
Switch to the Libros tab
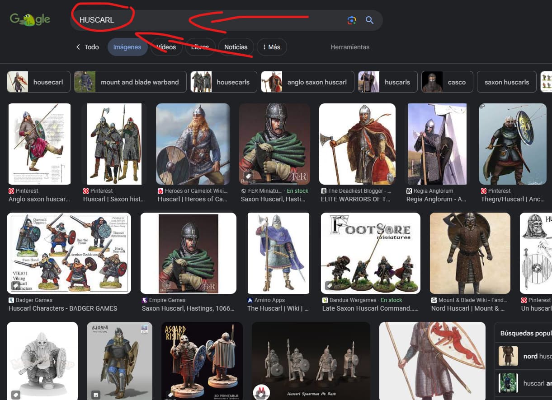pos(200,47)
